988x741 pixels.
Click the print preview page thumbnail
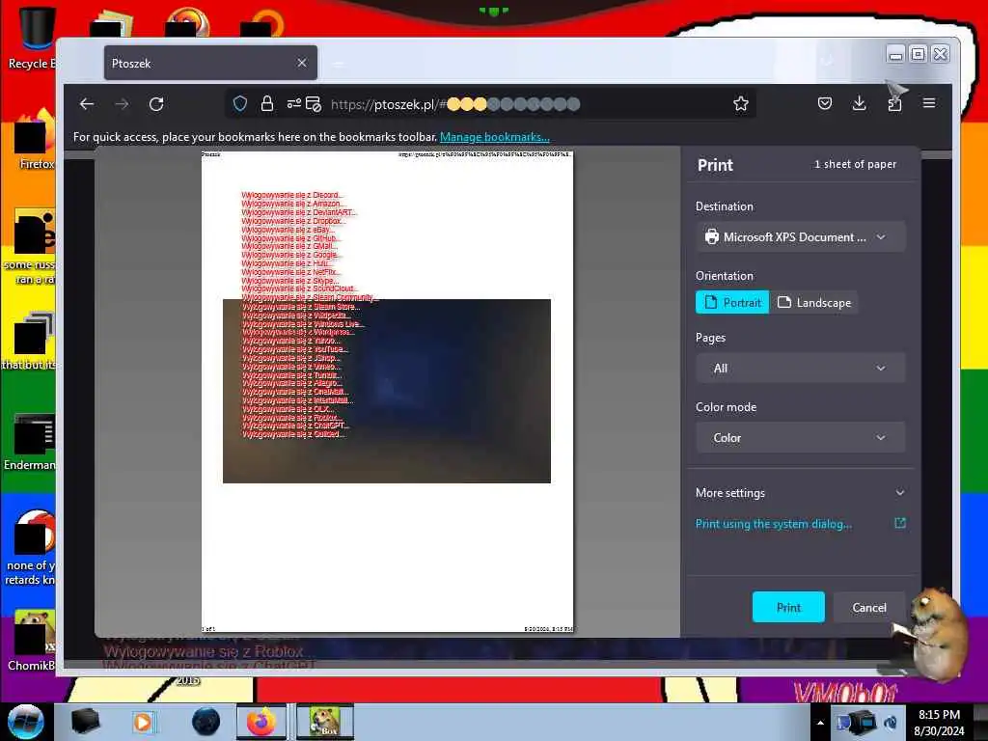[x=387, y=392]
